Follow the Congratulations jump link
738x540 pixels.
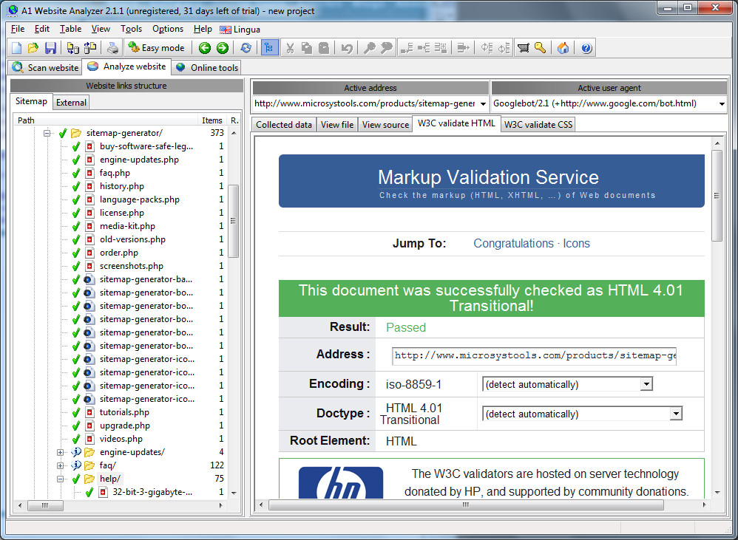pos(513,244)
